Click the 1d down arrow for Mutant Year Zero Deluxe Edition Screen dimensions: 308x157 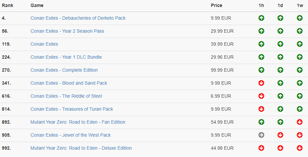[280, 148]
